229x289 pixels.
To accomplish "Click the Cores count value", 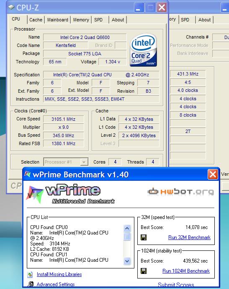I will tap(115, 162).
